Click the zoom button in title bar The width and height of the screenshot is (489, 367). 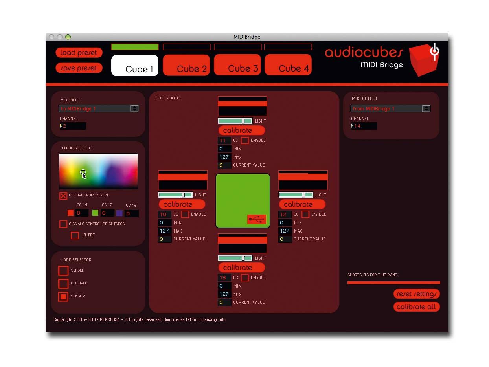tap(68, 37)
